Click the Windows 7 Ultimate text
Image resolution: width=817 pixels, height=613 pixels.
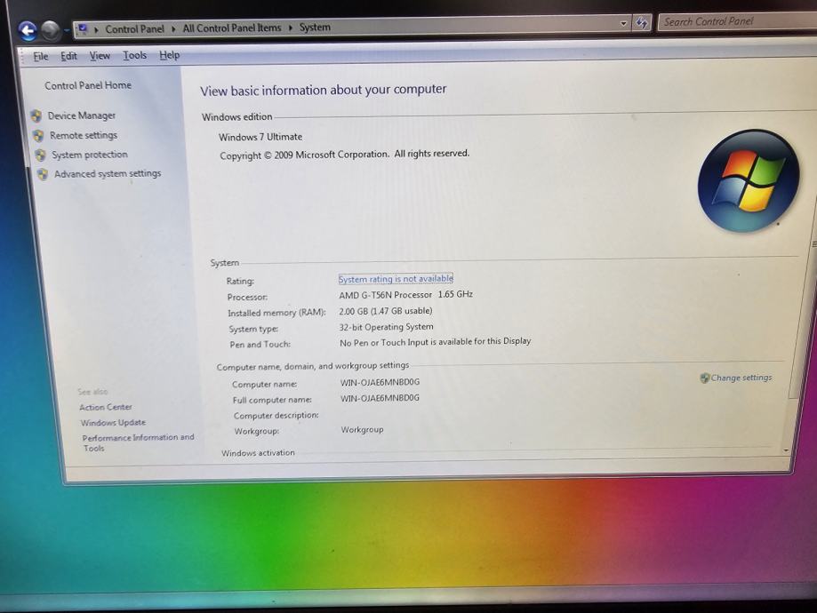(x=260, y=137)
